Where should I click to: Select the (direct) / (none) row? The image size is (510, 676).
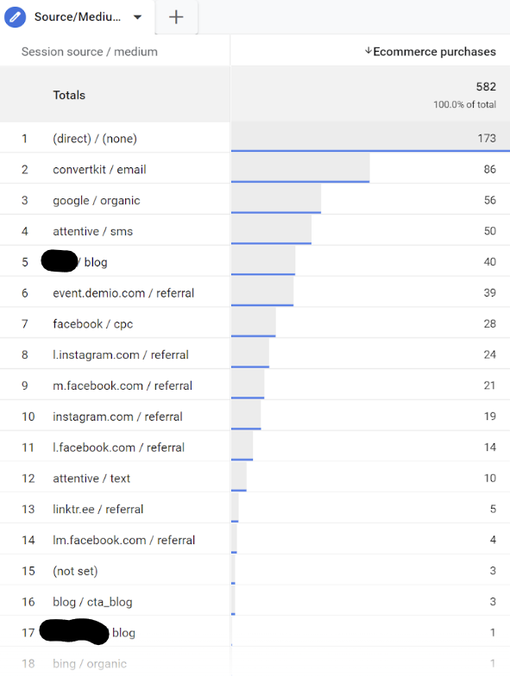point(255,138)
